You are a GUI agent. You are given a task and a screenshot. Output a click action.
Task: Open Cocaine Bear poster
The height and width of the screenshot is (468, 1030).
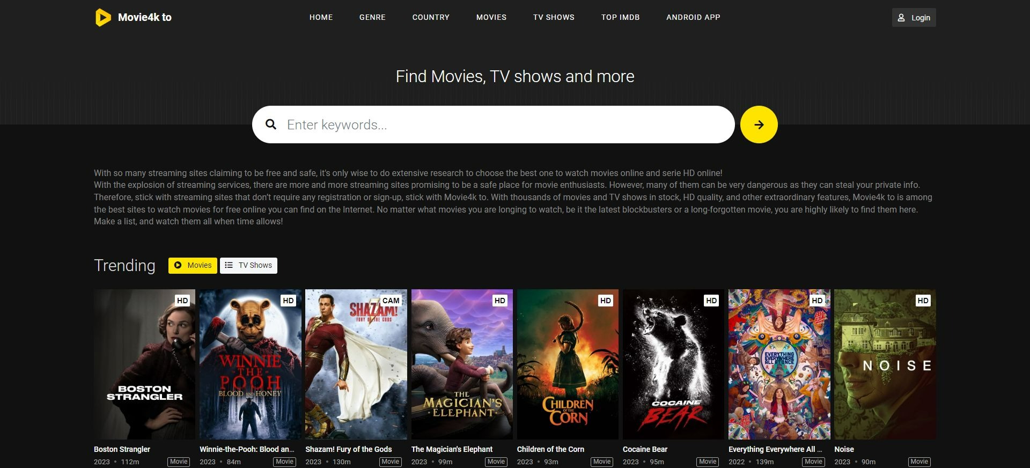[x=673, y=364]
